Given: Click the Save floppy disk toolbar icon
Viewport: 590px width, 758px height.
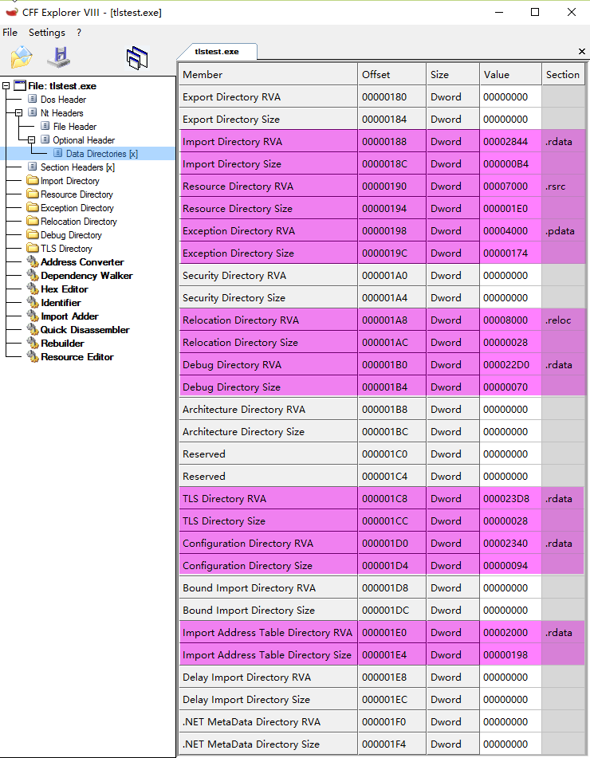Looking at the screenshot, I should point(59,57).
